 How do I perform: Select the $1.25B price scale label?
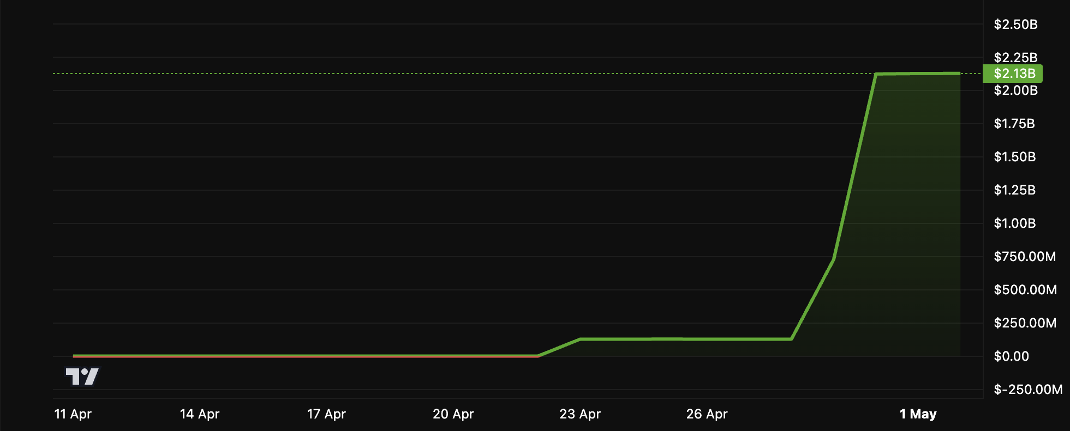pyautogui.click(x=1014, y=190)
